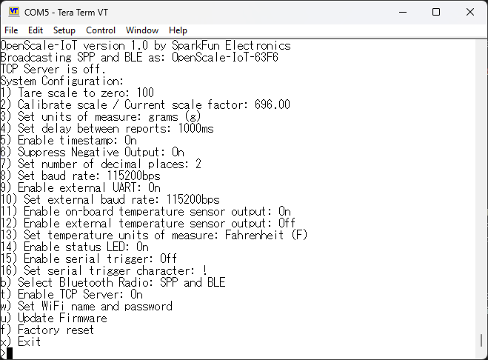Click the 'COM5 - Tera Term VT' title text
This screenshot has width=488, height=360.
pyautogui.click(x=65, y=12)
